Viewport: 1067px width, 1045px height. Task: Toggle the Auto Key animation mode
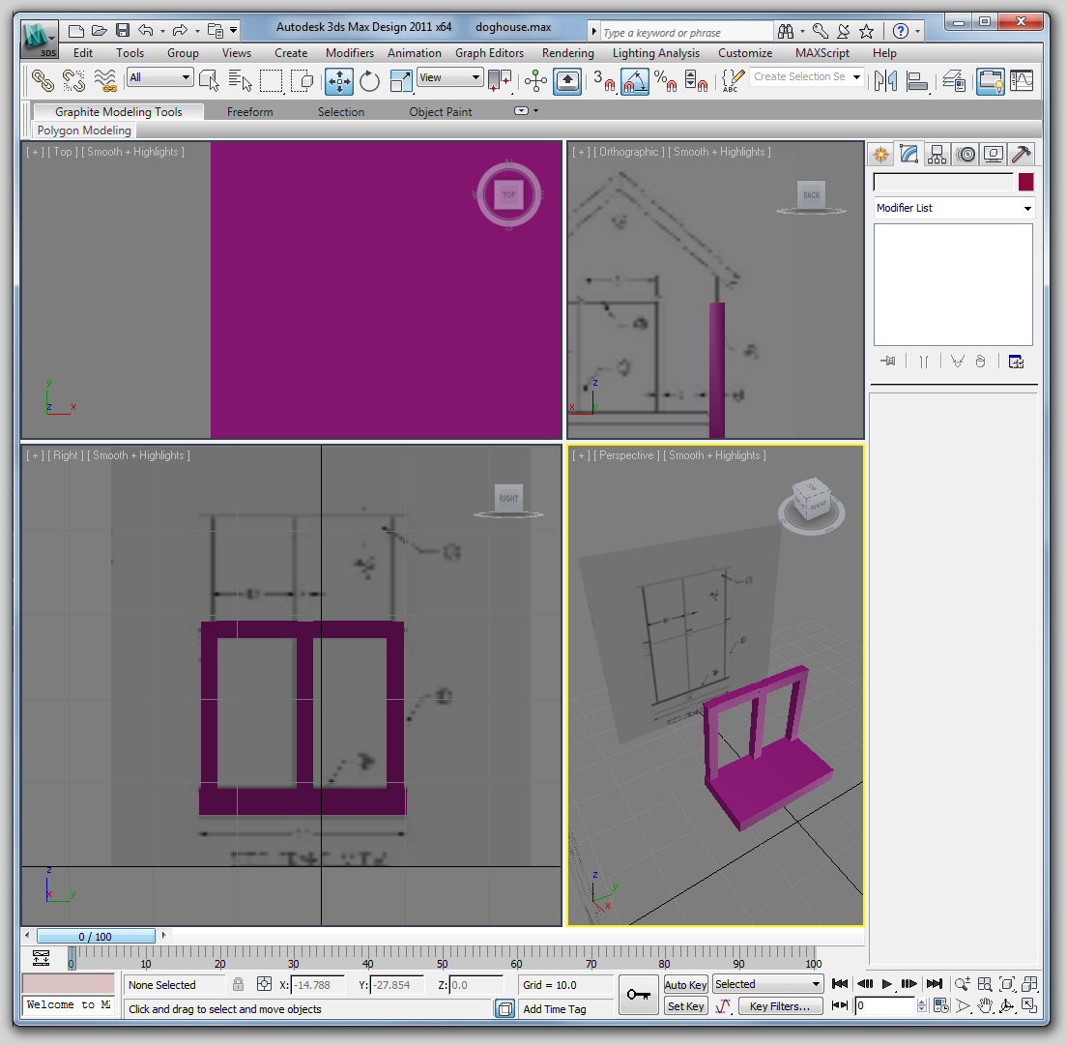click(685, 984)
